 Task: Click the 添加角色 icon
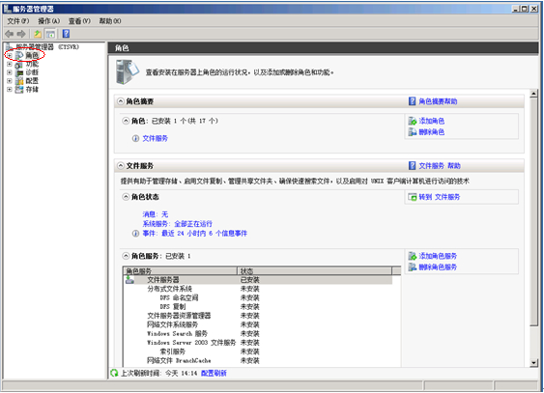point(413,121)
